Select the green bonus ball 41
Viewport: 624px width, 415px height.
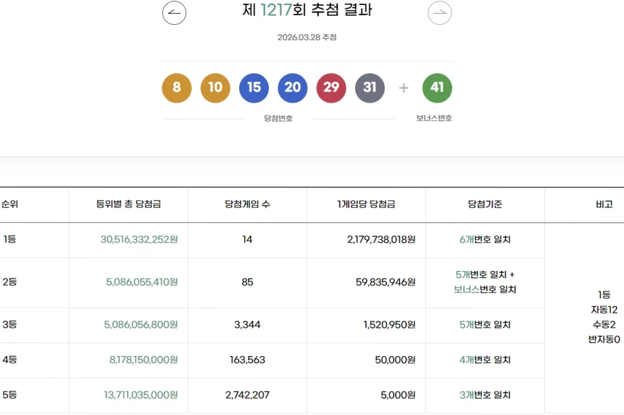pyautogui.click(x=437, y=88)
